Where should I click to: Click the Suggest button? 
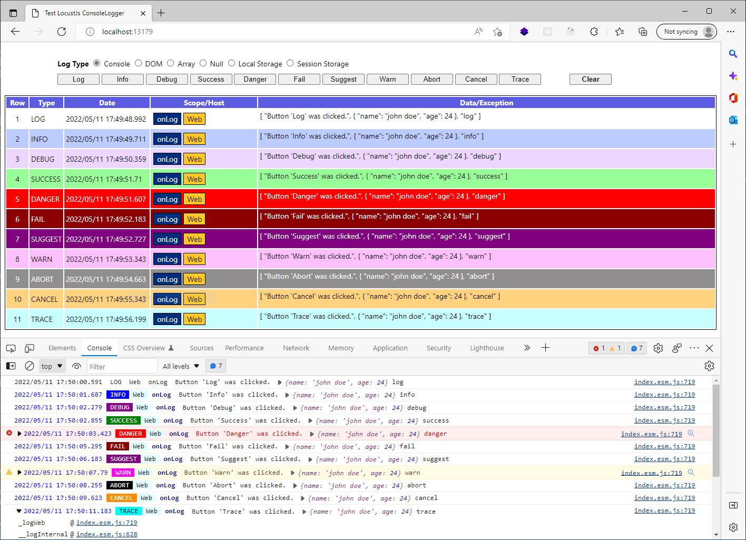[x=343, y=79]
